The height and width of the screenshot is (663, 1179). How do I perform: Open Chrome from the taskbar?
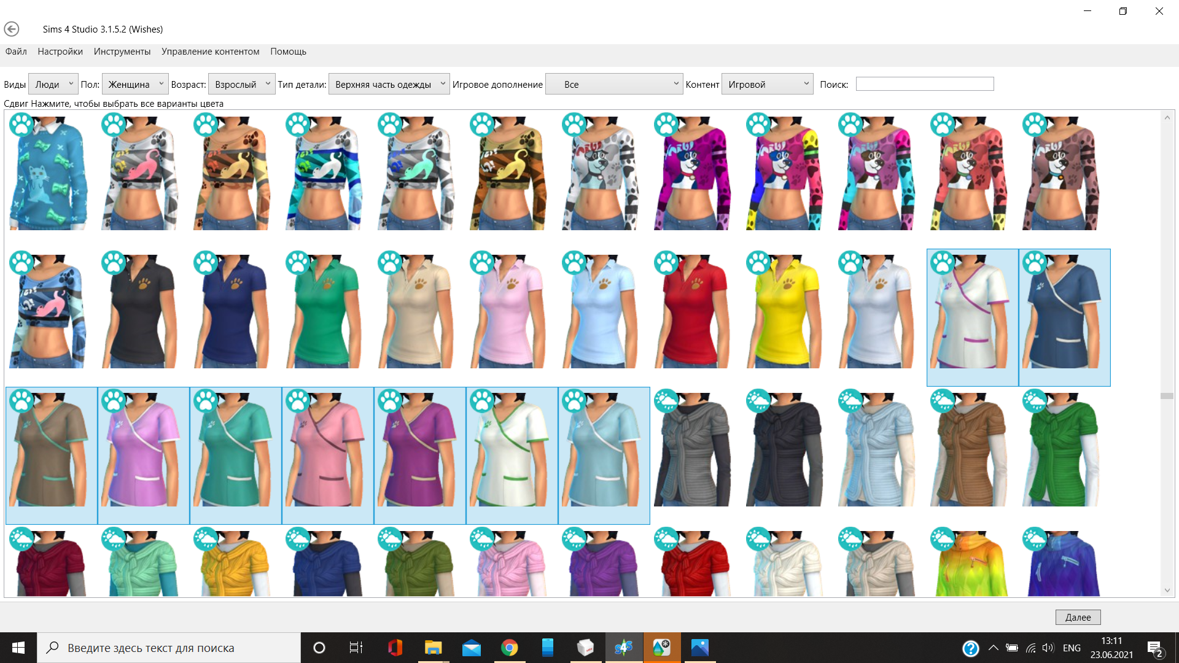tap(509, 648)
